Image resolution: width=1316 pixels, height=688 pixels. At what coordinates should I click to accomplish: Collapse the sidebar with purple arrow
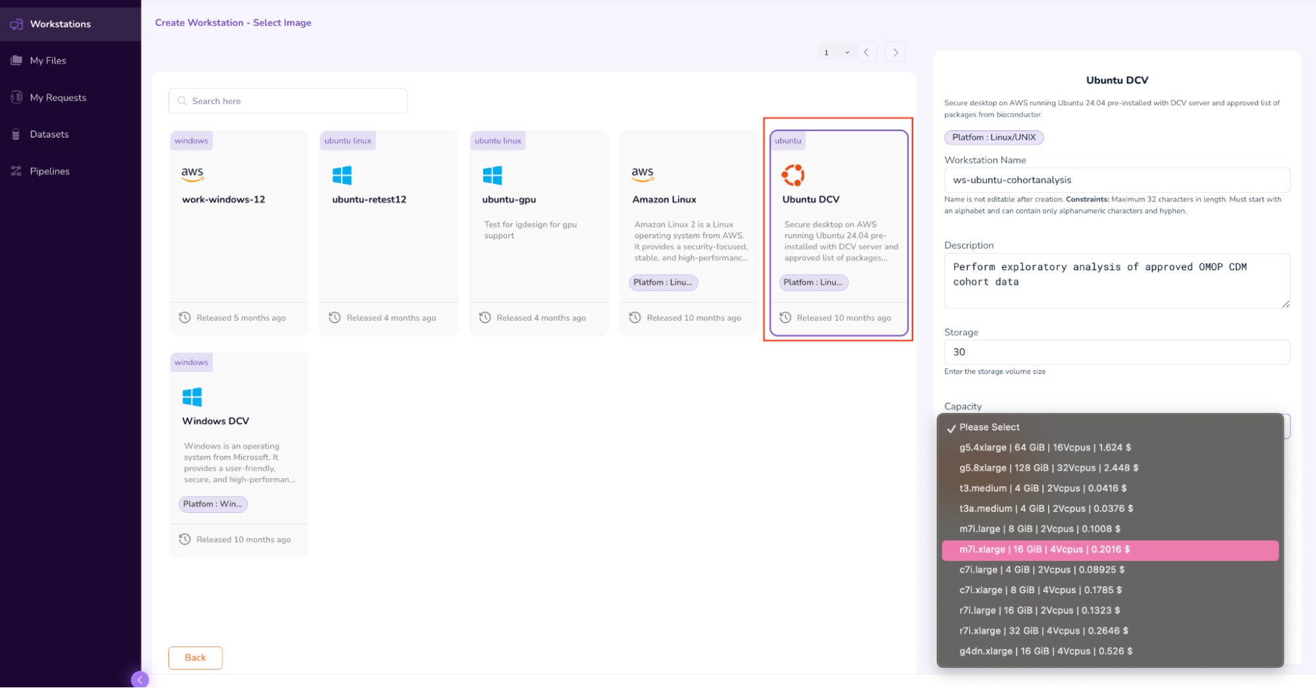[140, 679]
